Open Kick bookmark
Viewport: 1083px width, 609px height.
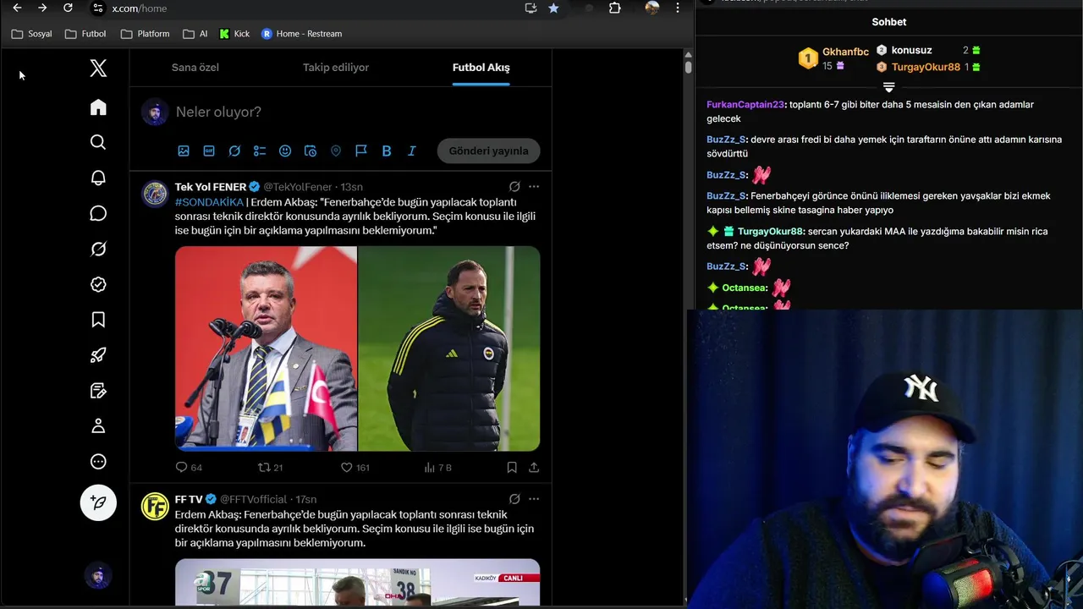click(x=234, y=34)
